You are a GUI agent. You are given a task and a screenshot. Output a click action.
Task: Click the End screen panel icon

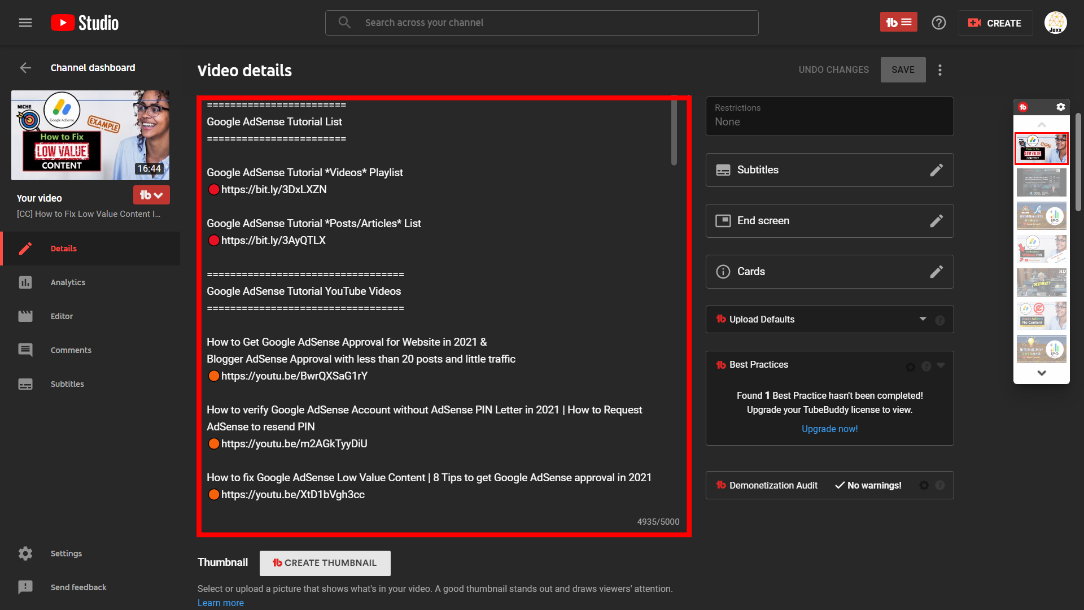[x=723, y=221]
